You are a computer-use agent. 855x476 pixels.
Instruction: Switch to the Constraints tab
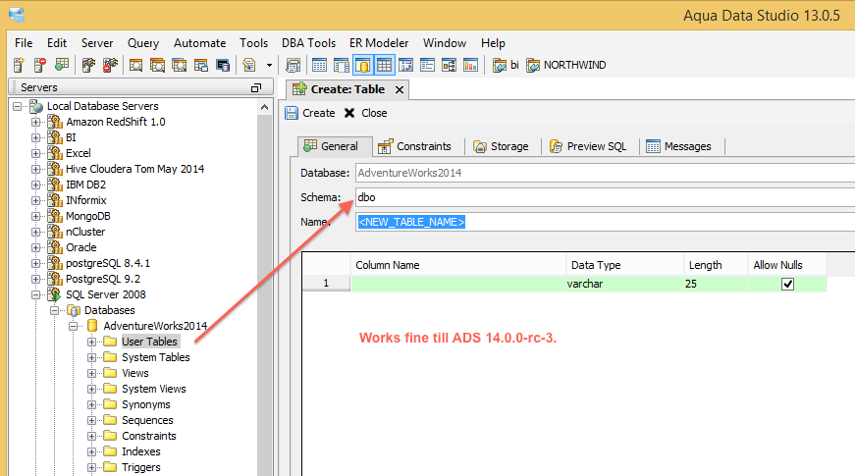point(414,146)
